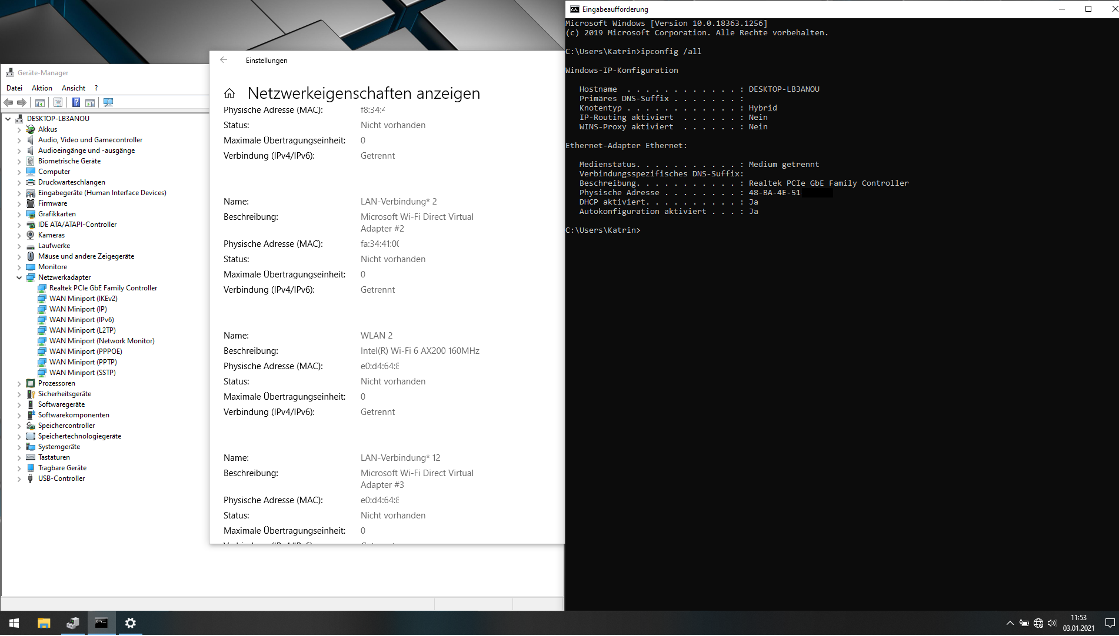
Task: Click the blue Help toolbar icon
Action: pyautogui.click(x=76, y=103)
